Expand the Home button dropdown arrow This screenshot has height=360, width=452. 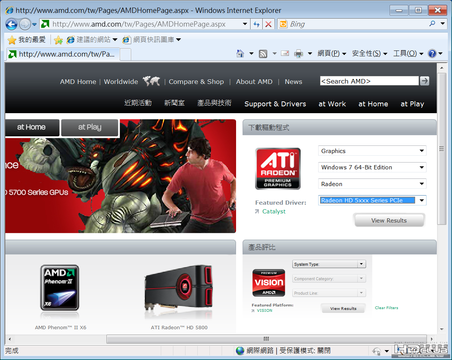pos(251,54)
